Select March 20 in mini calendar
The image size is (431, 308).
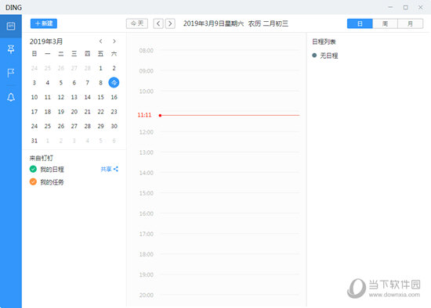pyautogui.click(x=74, y=112)
